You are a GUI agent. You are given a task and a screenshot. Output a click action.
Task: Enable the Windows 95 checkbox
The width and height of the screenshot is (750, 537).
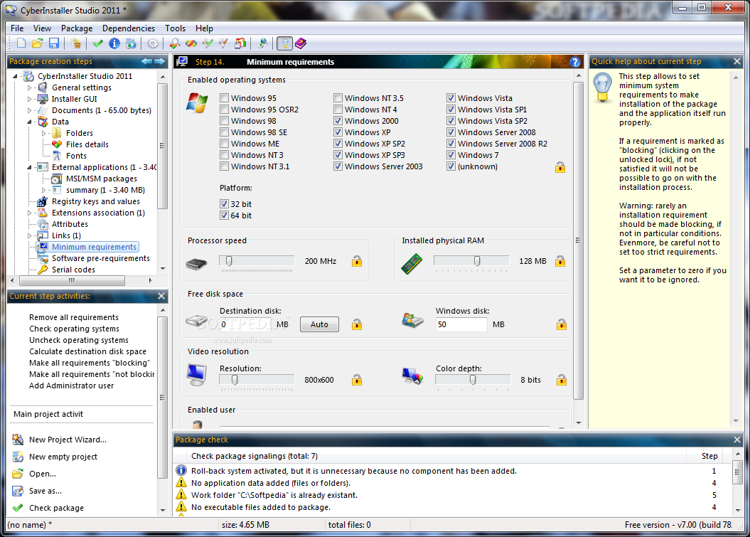224,98
